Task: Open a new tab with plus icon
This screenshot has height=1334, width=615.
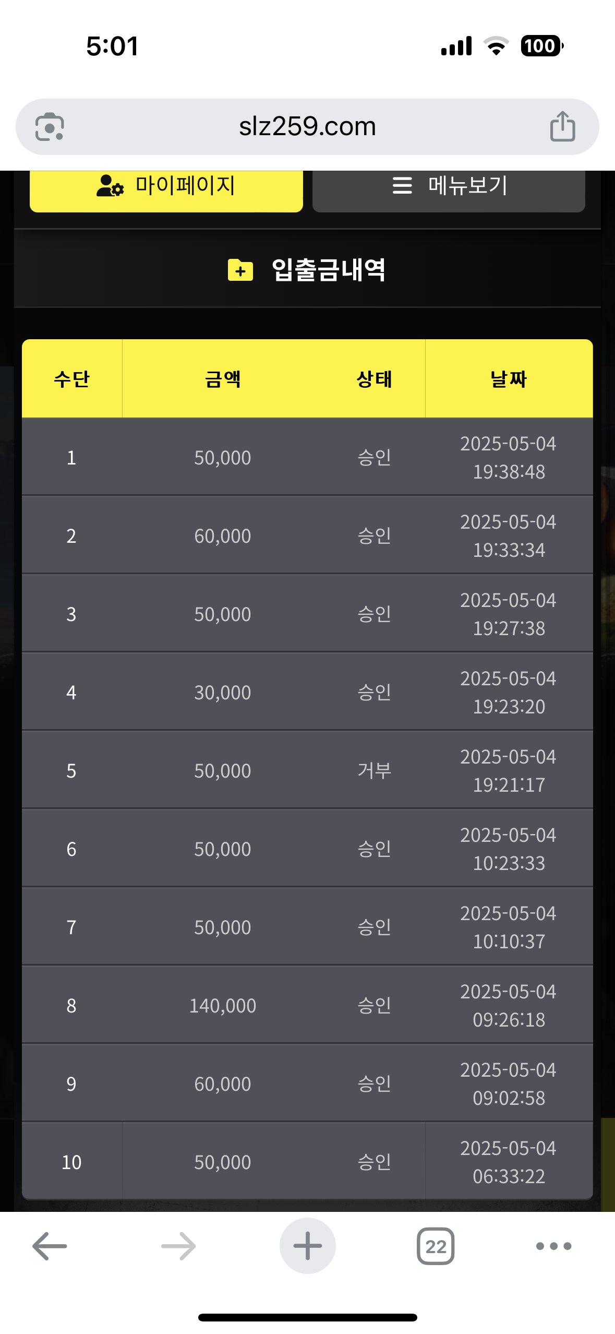Action: 307,1246
